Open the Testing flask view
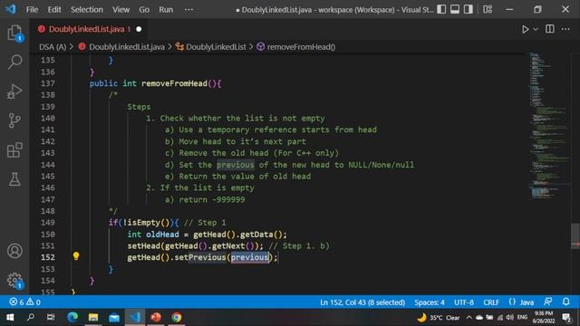The image size is (580, 326). (14, 179)
